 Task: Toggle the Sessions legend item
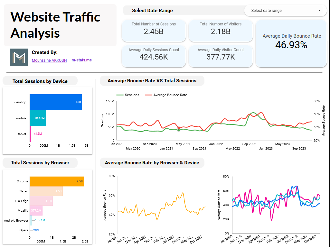[128, 95]
